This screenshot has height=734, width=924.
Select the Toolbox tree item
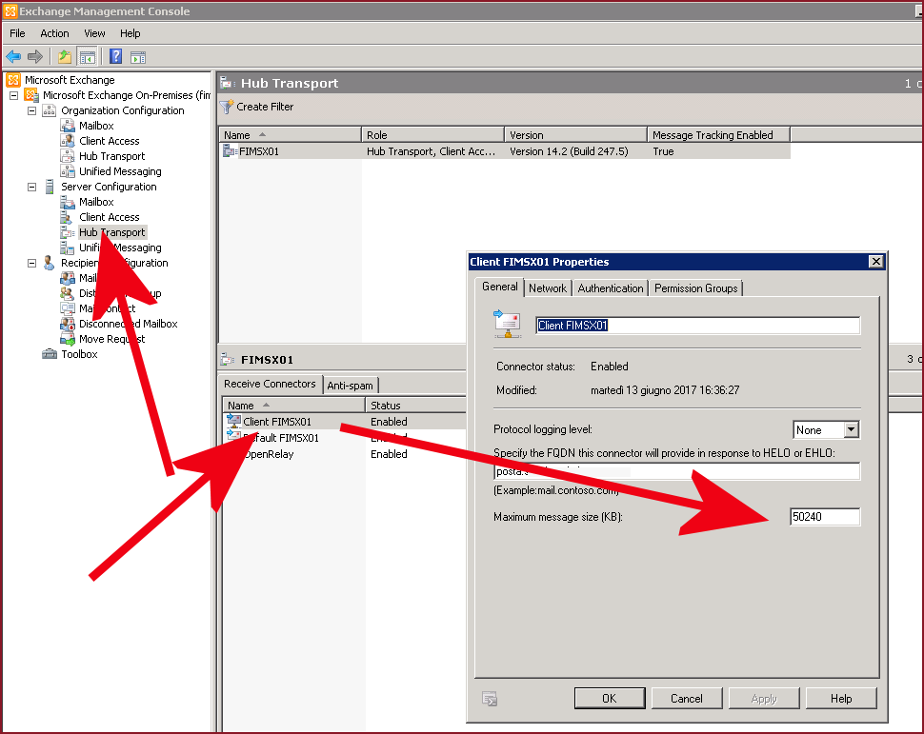79,354
